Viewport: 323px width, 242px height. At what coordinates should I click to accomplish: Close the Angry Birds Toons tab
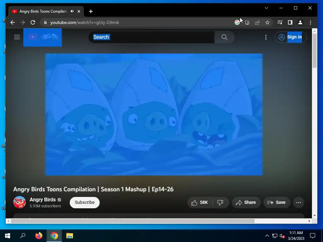point(79,11)
